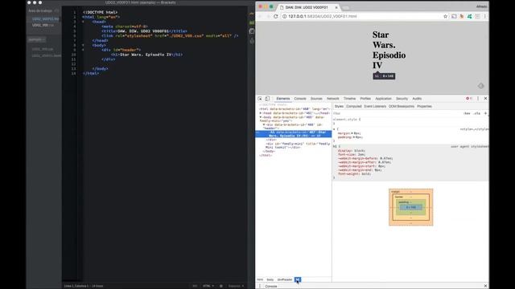Activate DevTools inspect element picker
The width and height of the screenshot is (515, 289).
pos(260,99)
